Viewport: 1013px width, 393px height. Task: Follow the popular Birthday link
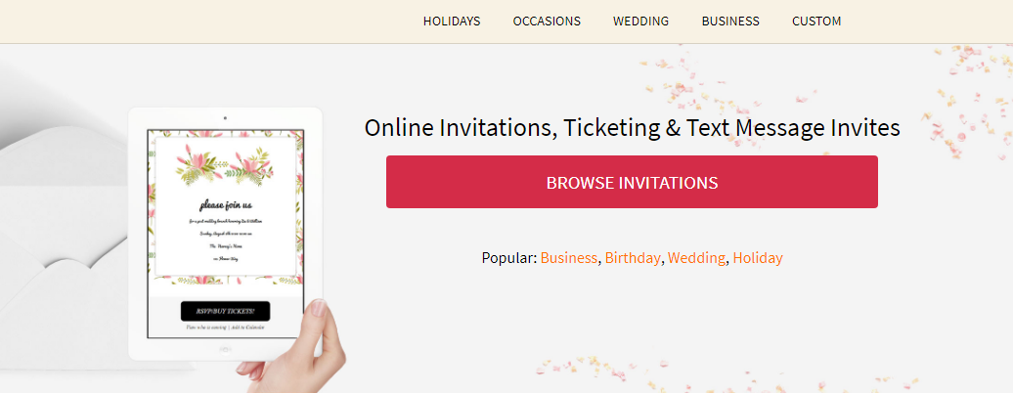pyautogui.click(x=633, y=258)
